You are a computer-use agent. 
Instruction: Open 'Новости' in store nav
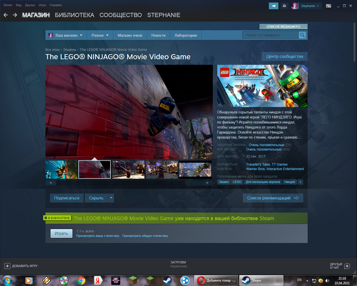pyautogui.click(x=158, y=35)
